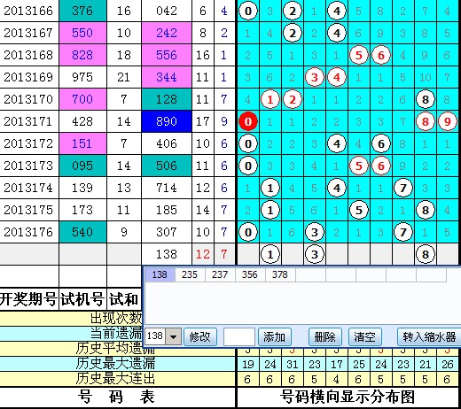Click the pink 550 cell in row 2013167
461x409 pixels.
tap(82, 33)
